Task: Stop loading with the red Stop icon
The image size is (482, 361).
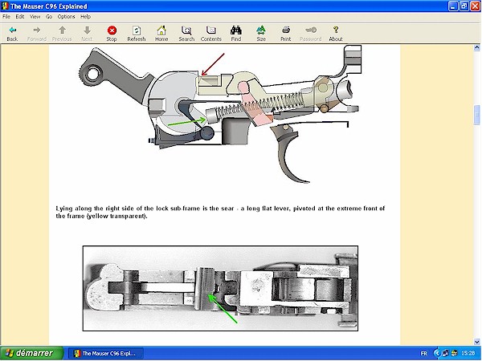Action: pyautogui.click(x=112, y=34)
